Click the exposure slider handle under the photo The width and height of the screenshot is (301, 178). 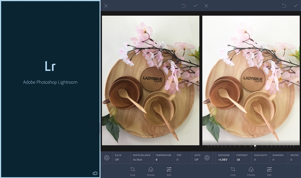(x=255, y=146)
